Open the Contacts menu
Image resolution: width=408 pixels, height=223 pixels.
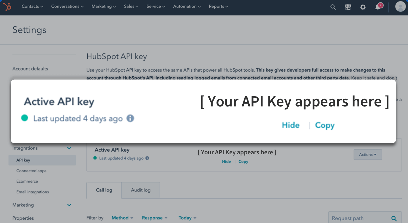point(32,6)
